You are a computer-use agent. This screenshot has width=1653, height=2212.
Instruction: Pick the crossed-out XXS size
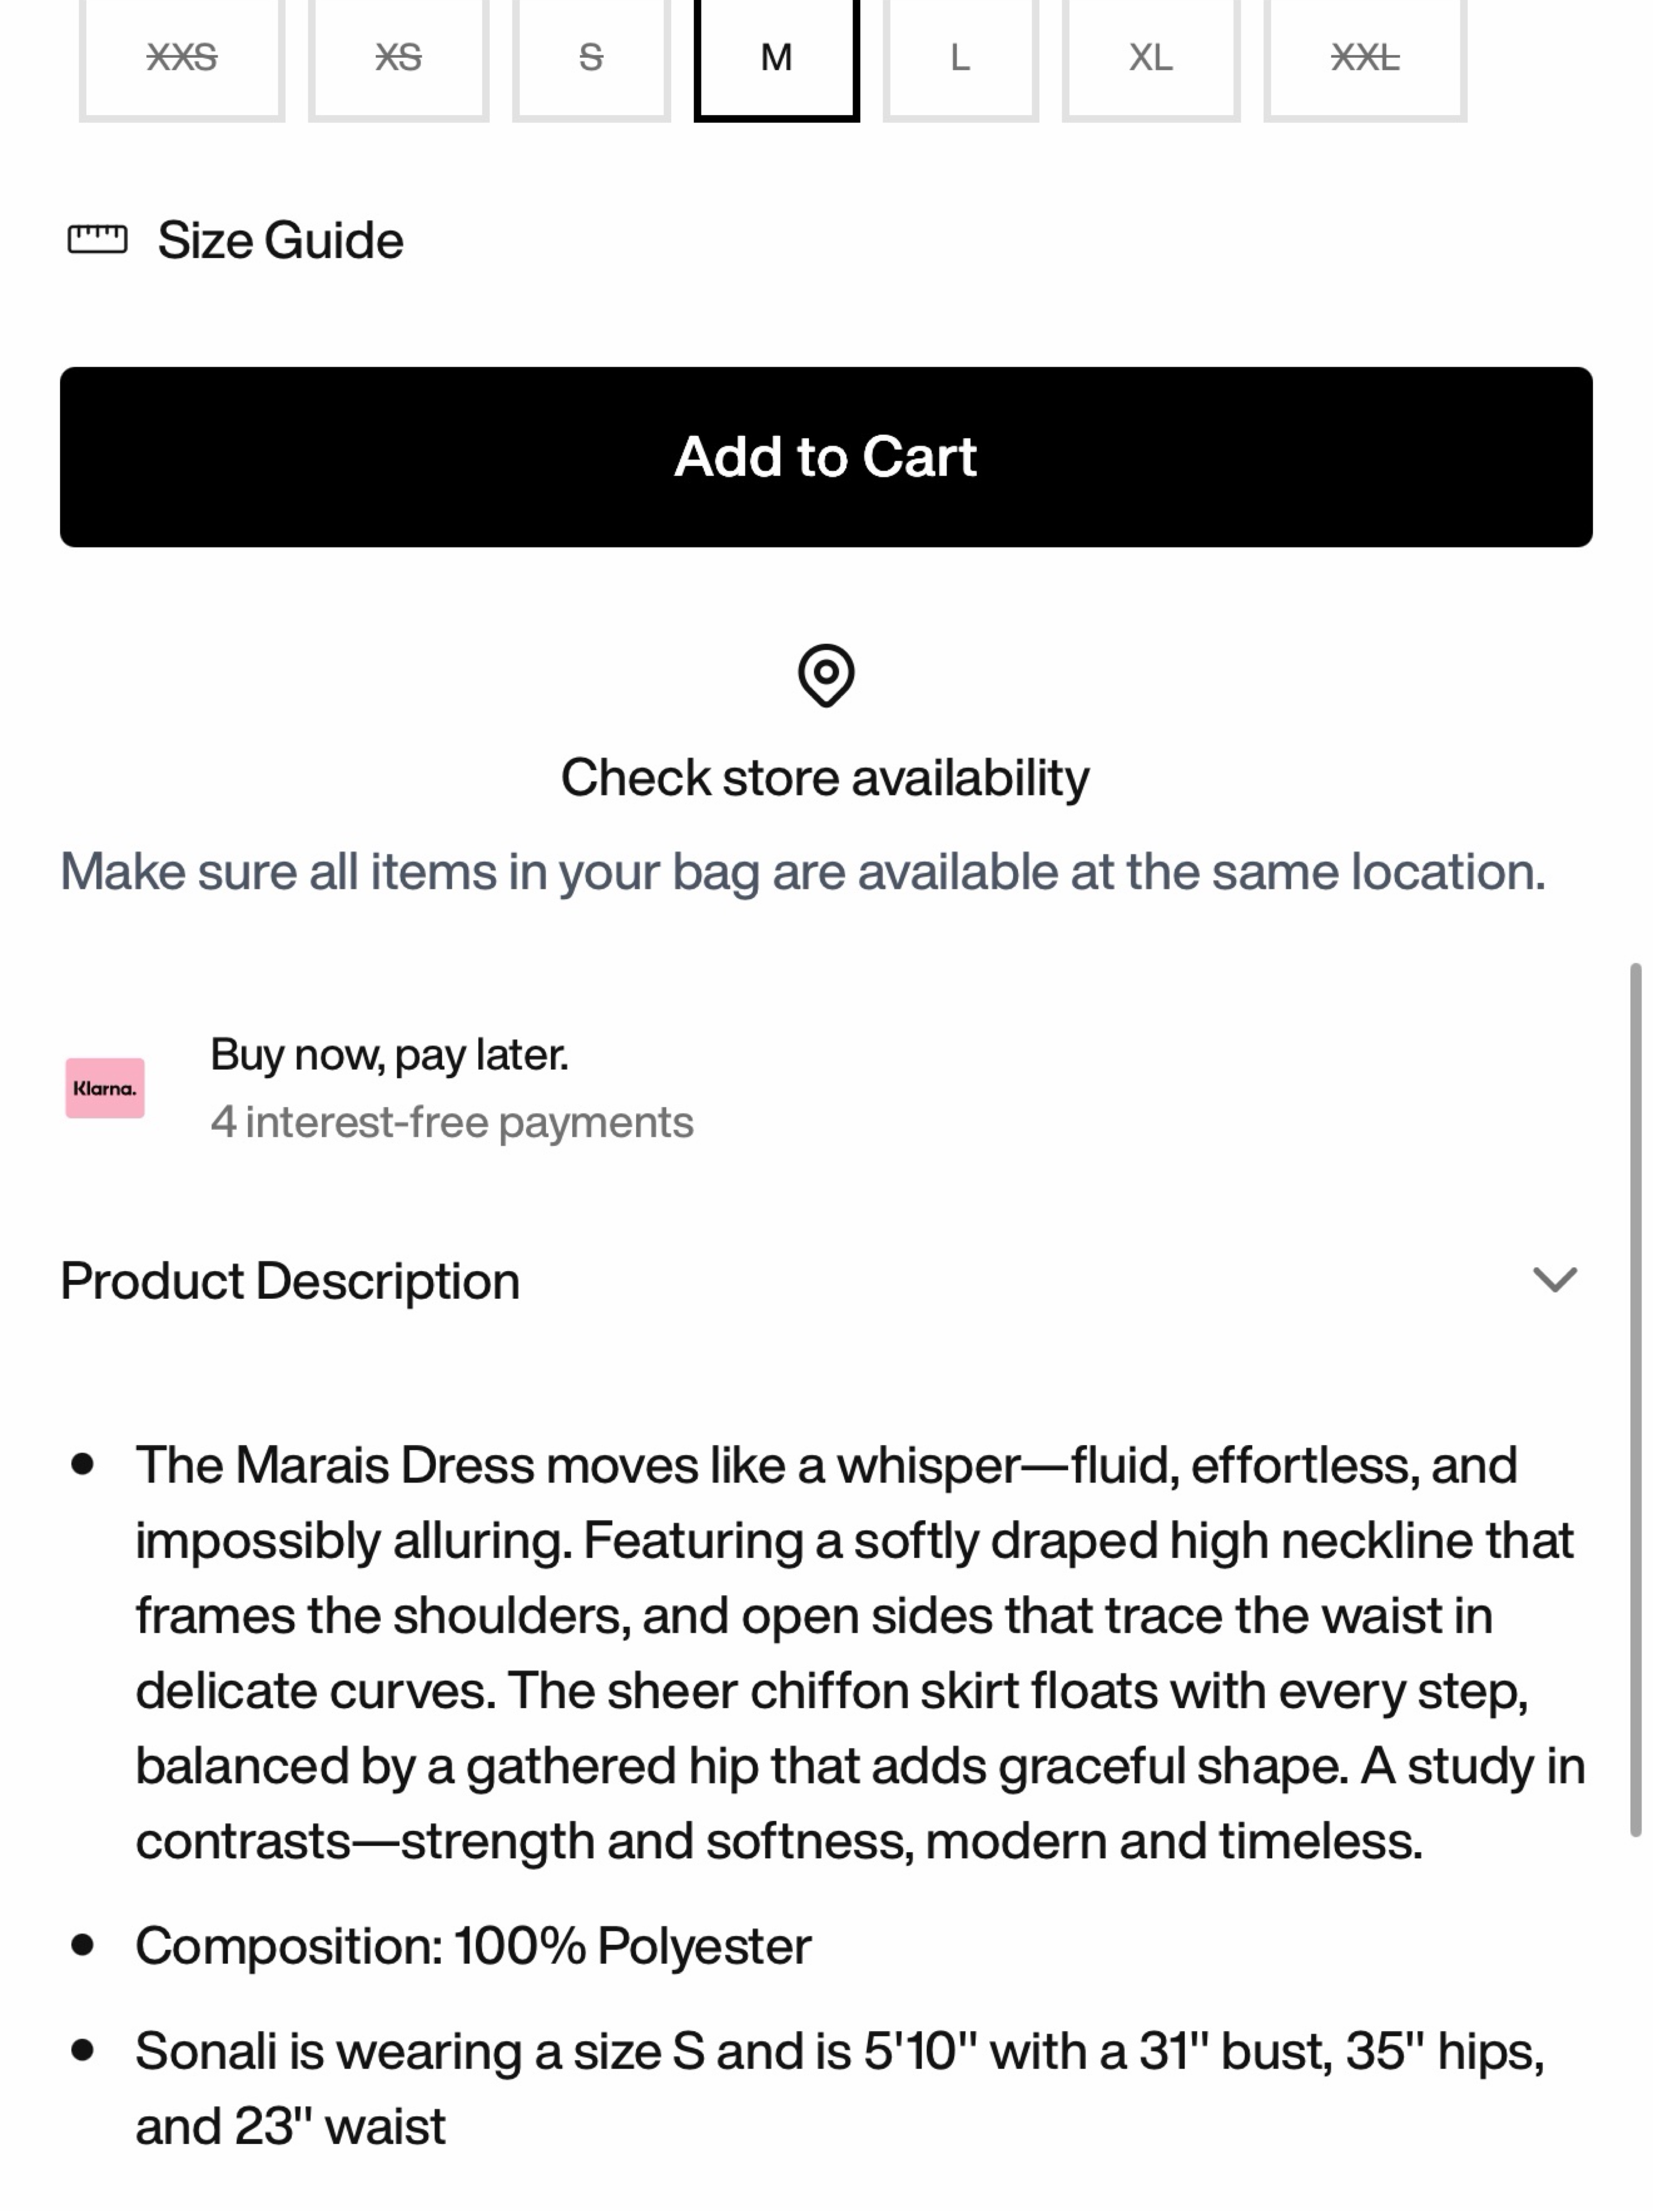point(182,58)
